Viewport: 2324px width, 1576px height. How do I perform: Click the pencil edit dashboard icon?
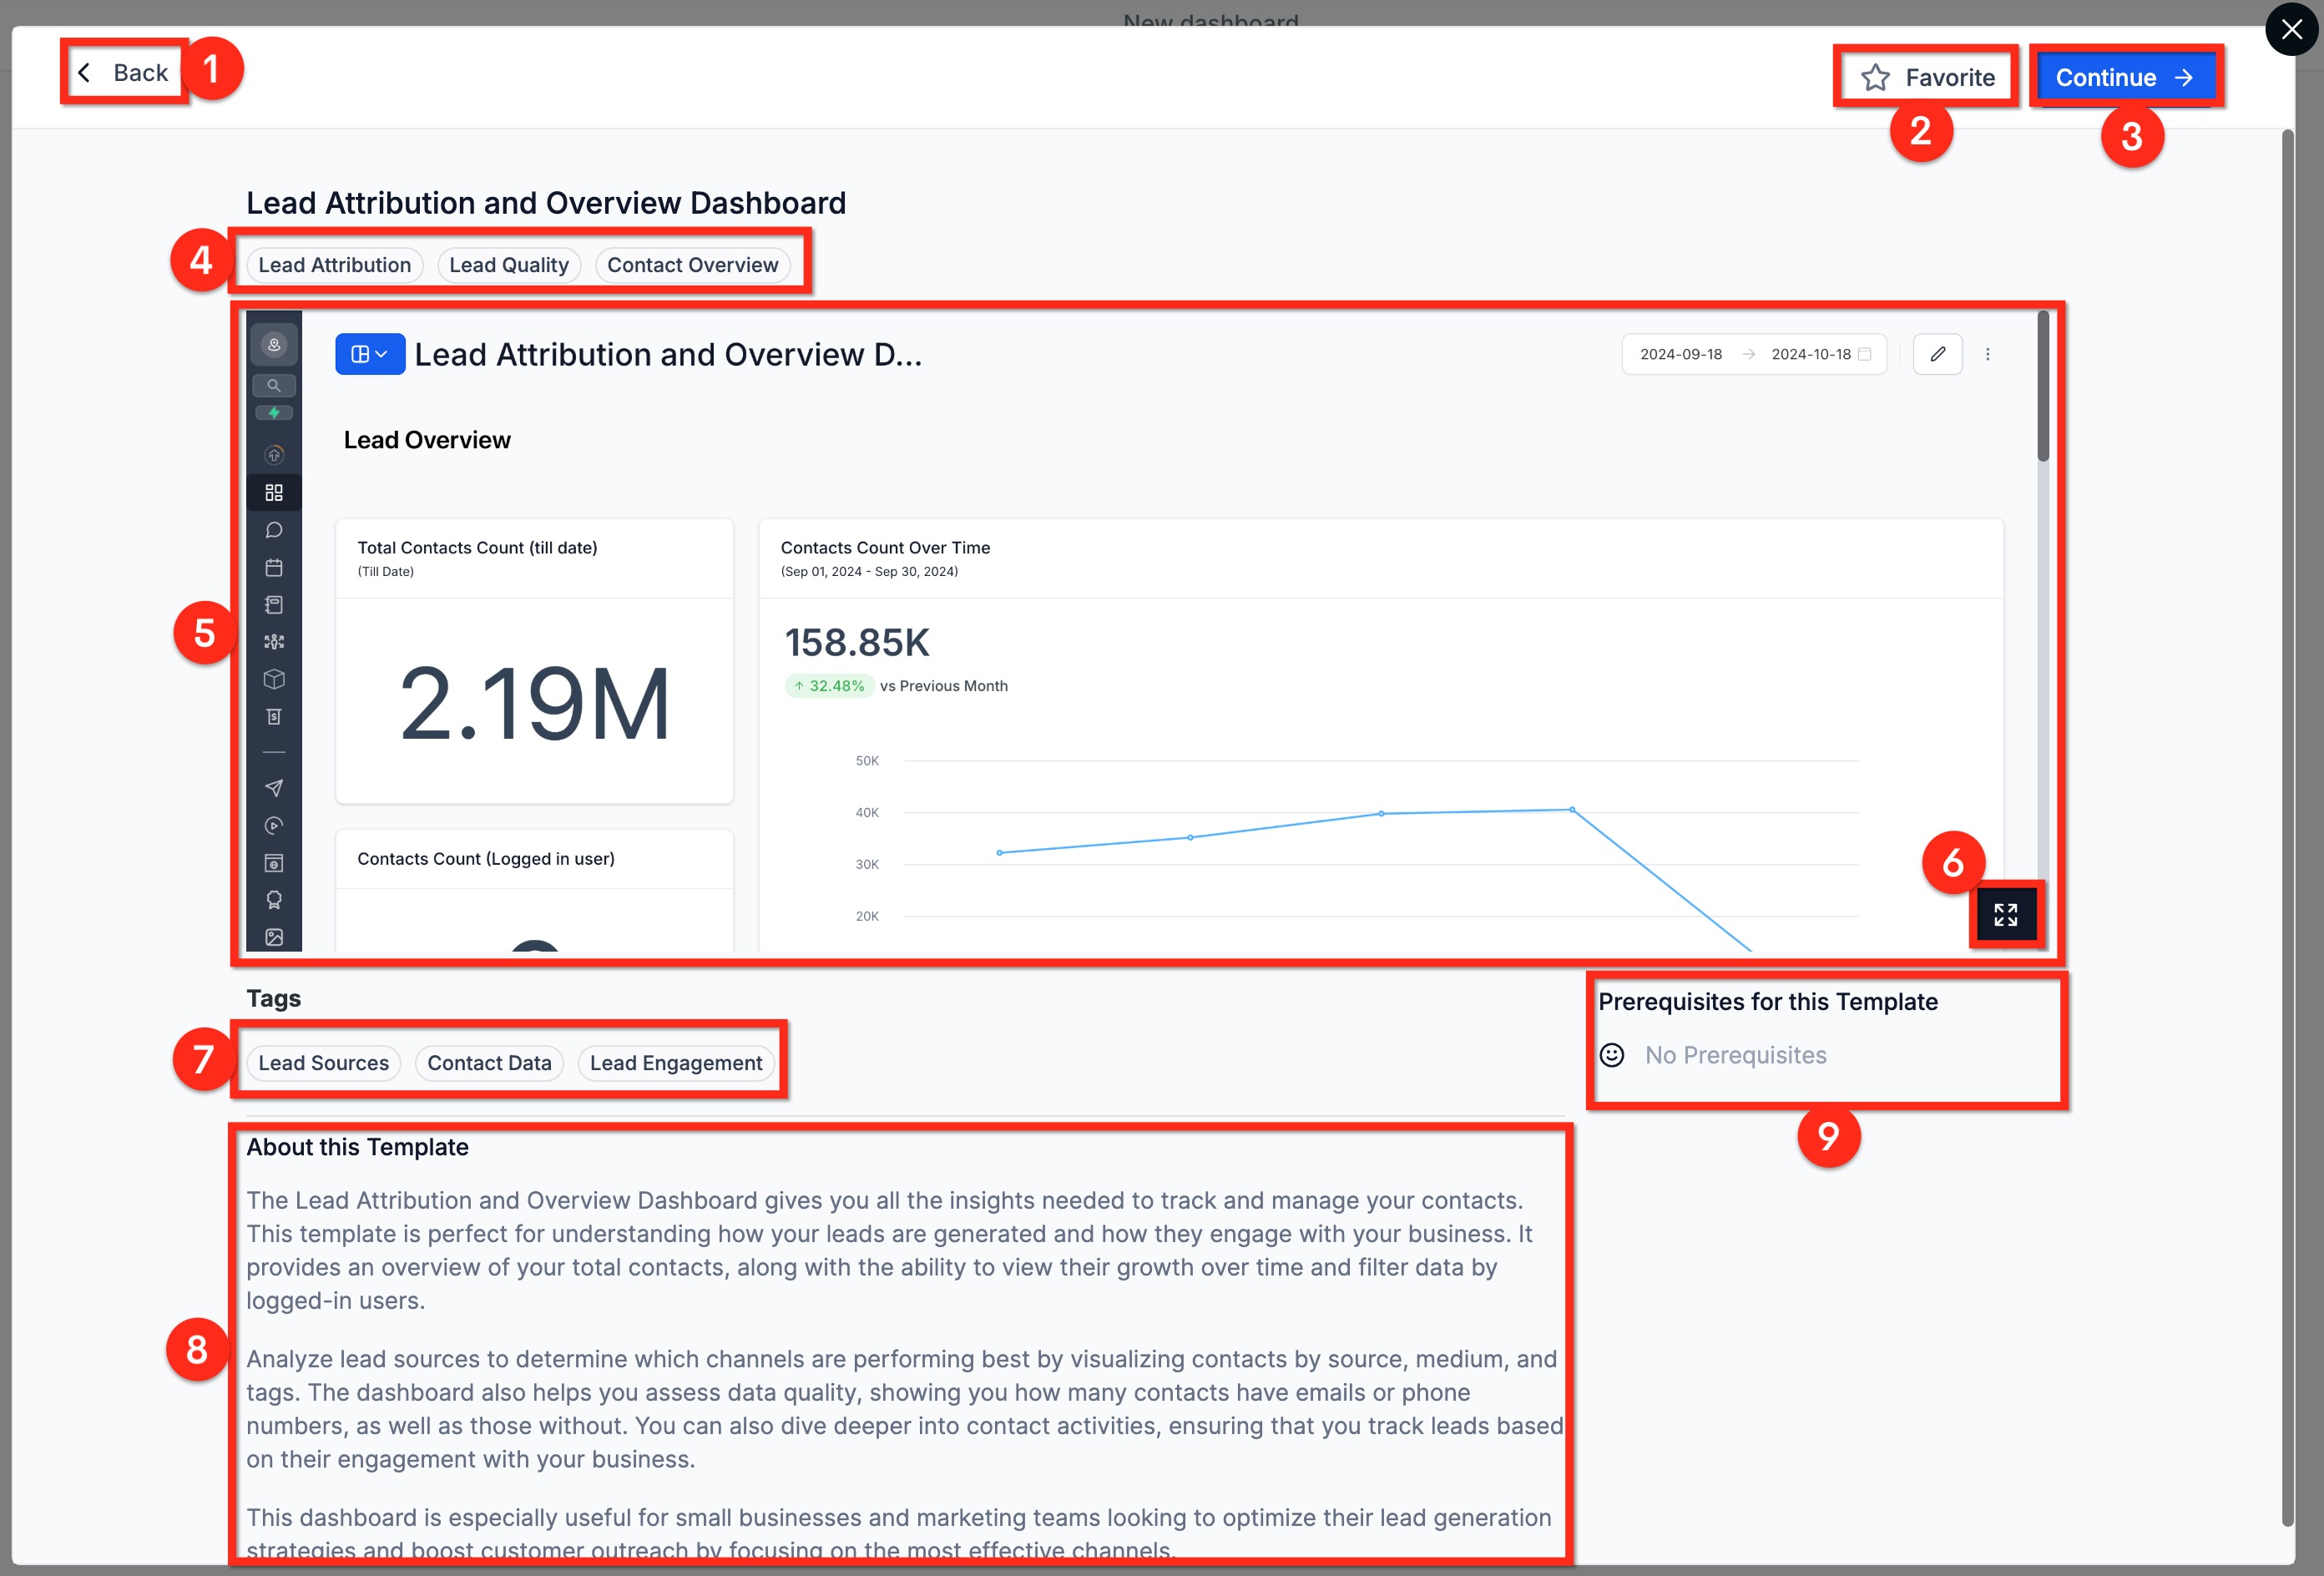(x=1937, y=354)
